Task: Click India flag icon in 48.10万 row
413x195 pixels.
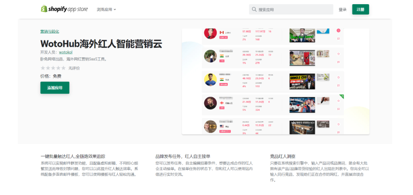Action: (222, 79)
